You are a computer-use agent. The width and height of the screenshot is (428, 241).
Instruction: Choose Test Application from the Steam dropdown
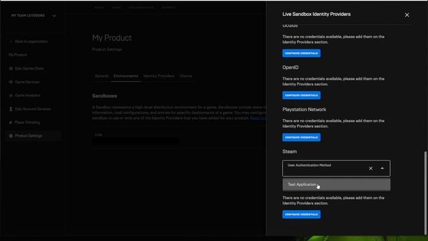[x=336, y=185]
